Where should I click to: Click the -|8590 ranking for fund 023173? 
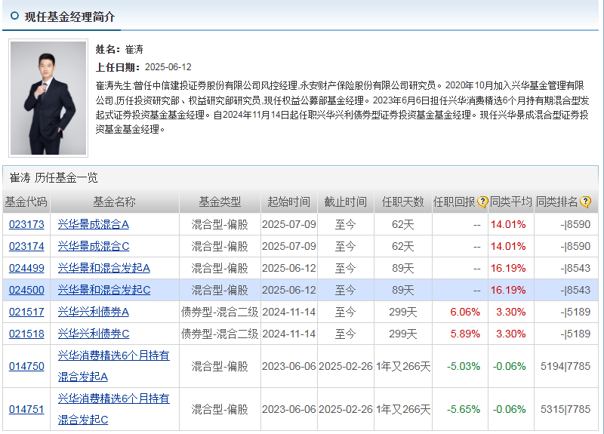pyautogui.click(x=575, y=224)
